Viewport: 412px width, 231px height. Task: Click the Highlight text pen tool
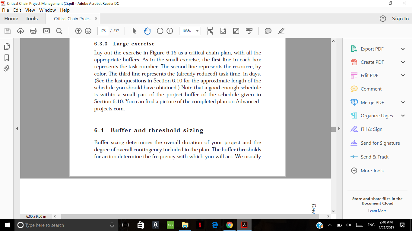[x=281, y=31]
